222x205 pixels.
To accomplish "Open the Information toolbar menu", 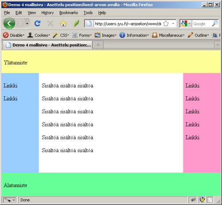I will click(x=134, y=35).
